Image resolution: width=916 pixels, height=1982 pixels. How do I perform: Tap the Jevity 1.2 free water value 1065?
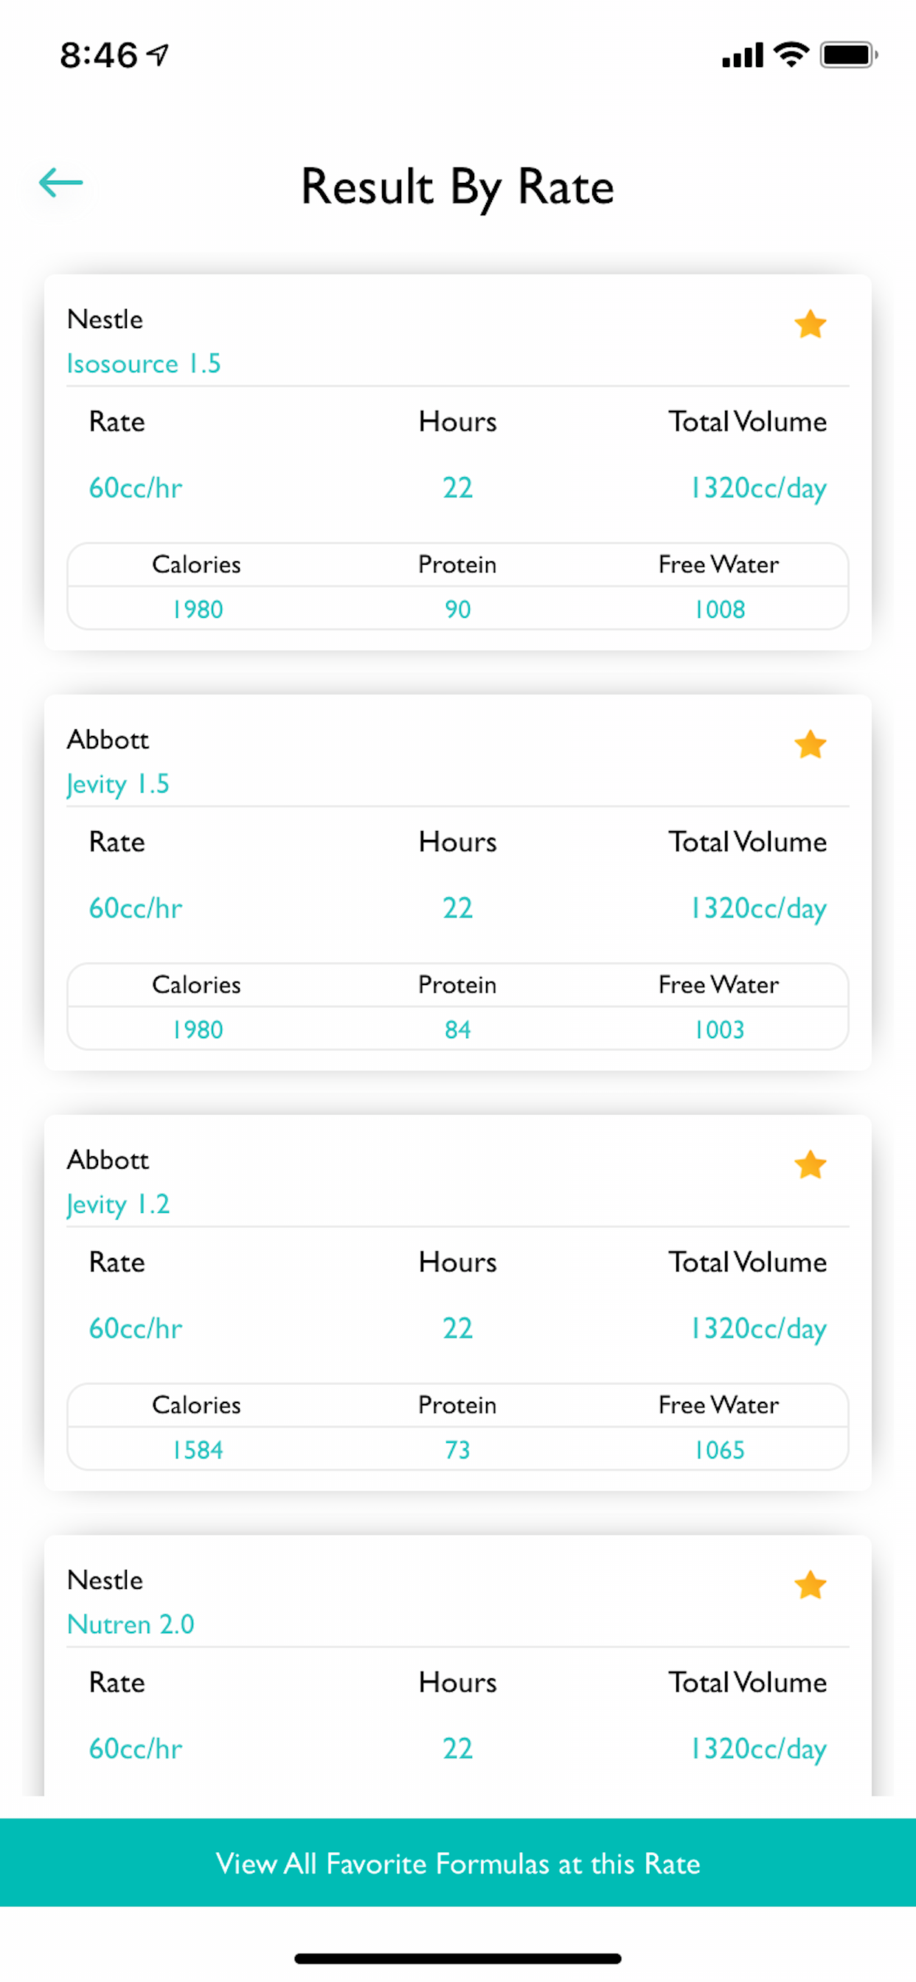coord(719,1450)
